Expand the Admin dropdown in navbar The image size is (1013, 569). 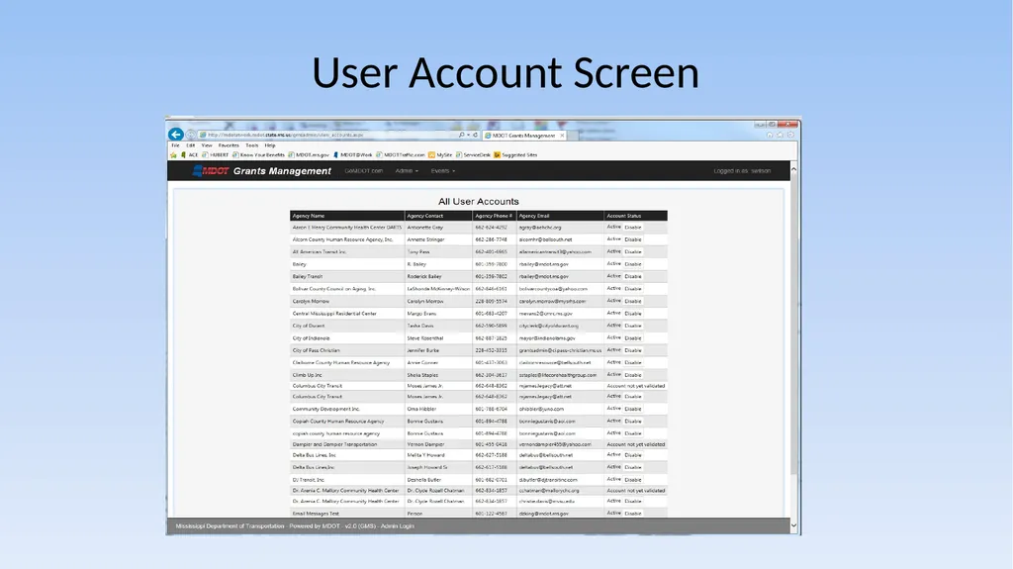[x=407, y=170]
